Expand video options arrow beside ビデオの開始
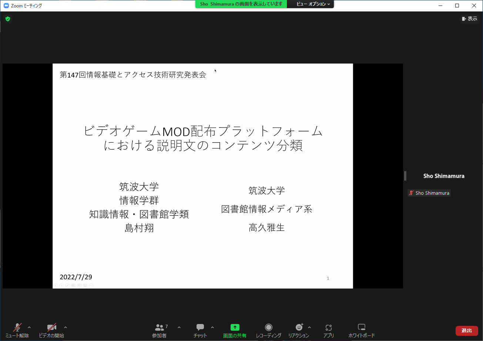The width and height of the screenshot is (483, 341). (66, 327)
